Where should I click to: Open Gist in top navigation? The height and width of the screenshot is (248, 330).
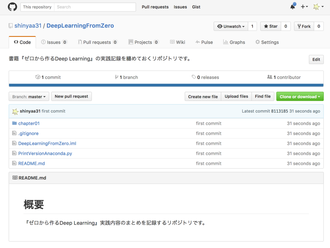point(196,7)
